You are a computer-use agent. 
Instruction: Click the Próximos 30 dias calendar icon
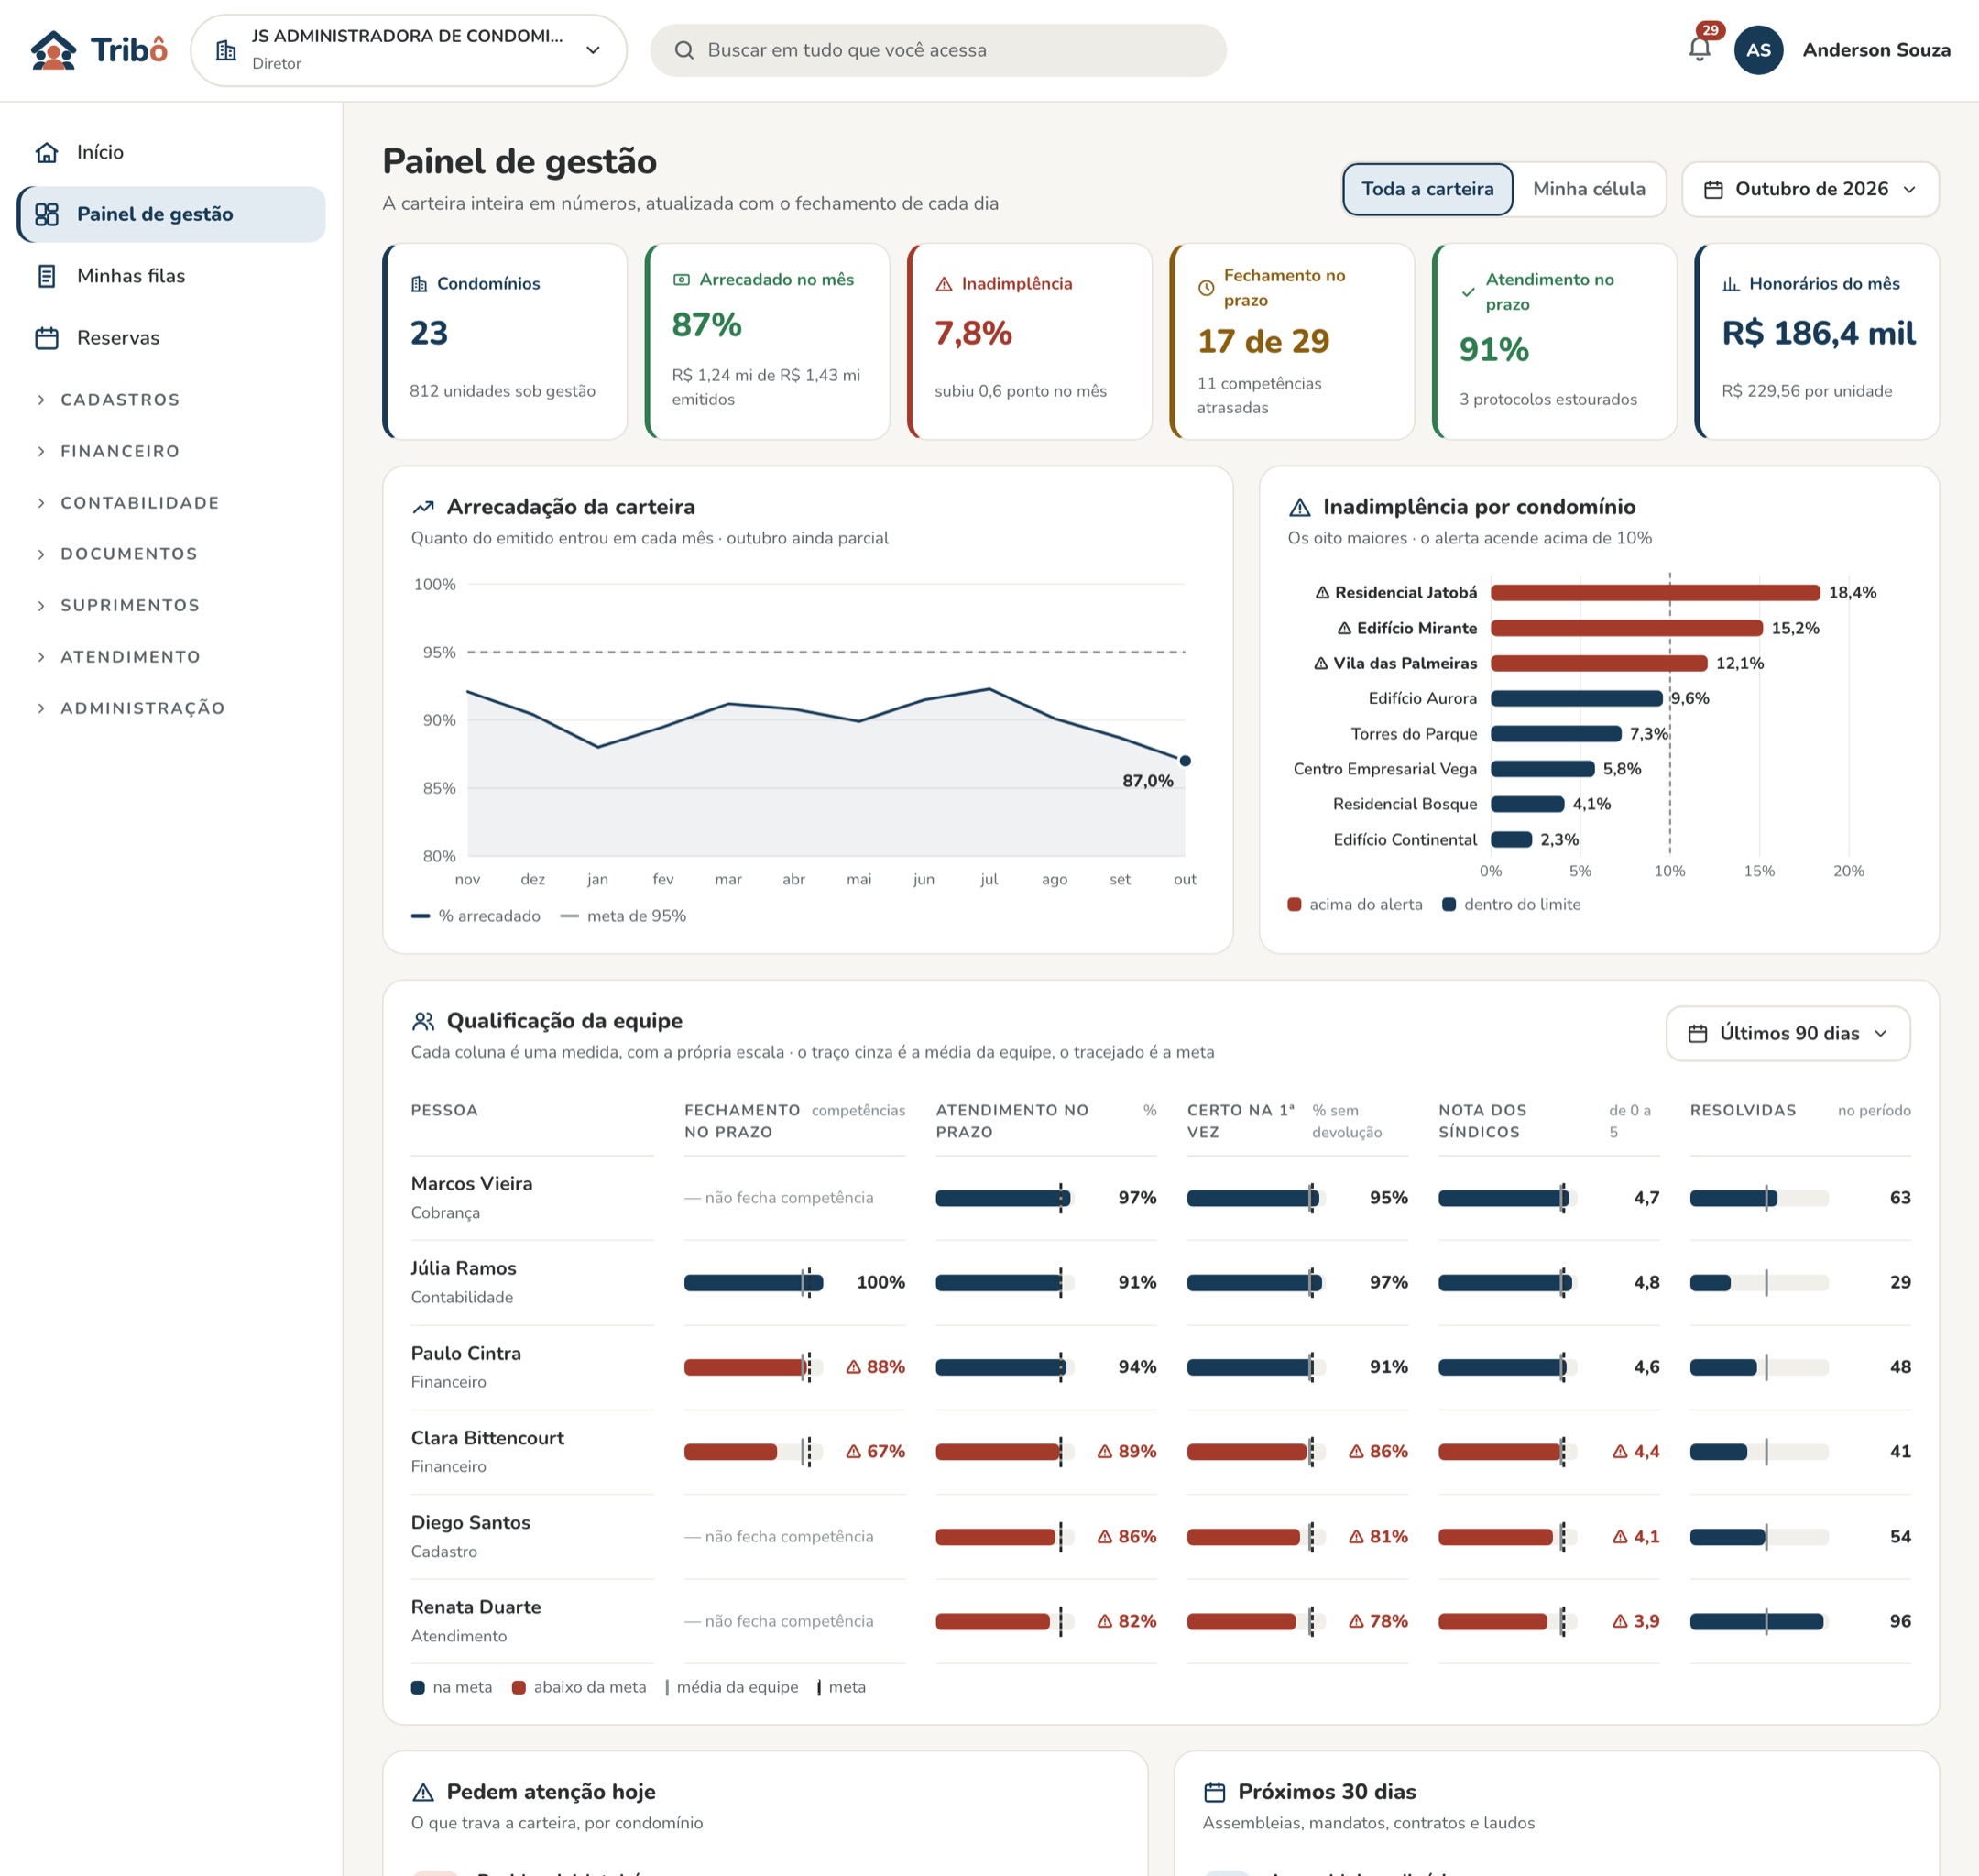point(1214,1792)
